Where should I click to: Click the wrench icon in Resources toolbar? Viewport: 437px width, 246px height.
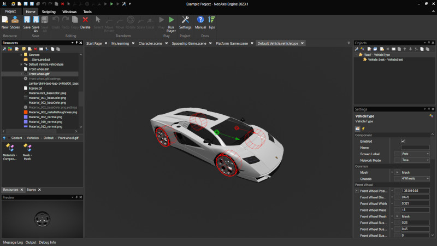[4, 49]
